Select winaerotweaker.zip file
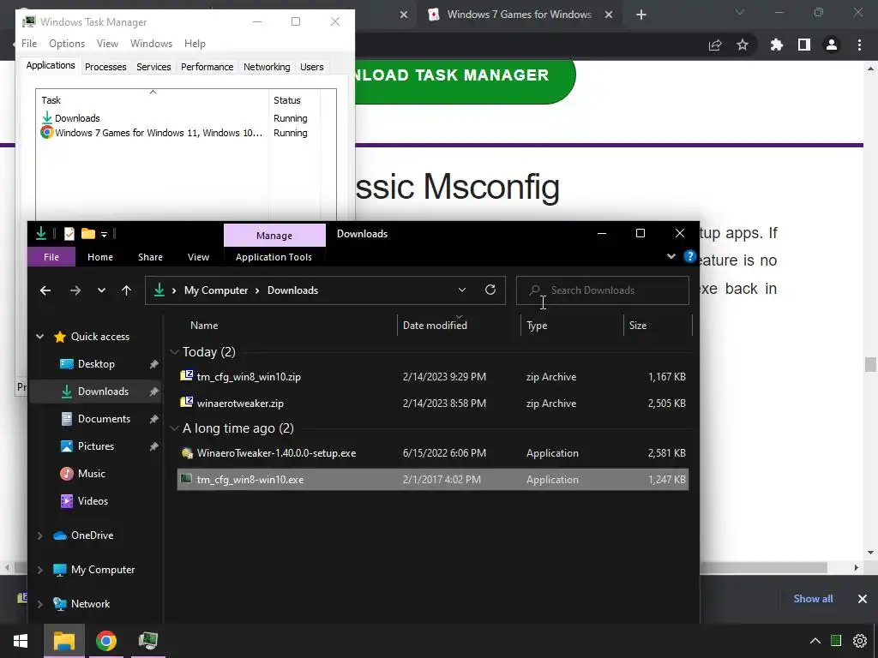878x658 pixels. (x=433, y=403)
